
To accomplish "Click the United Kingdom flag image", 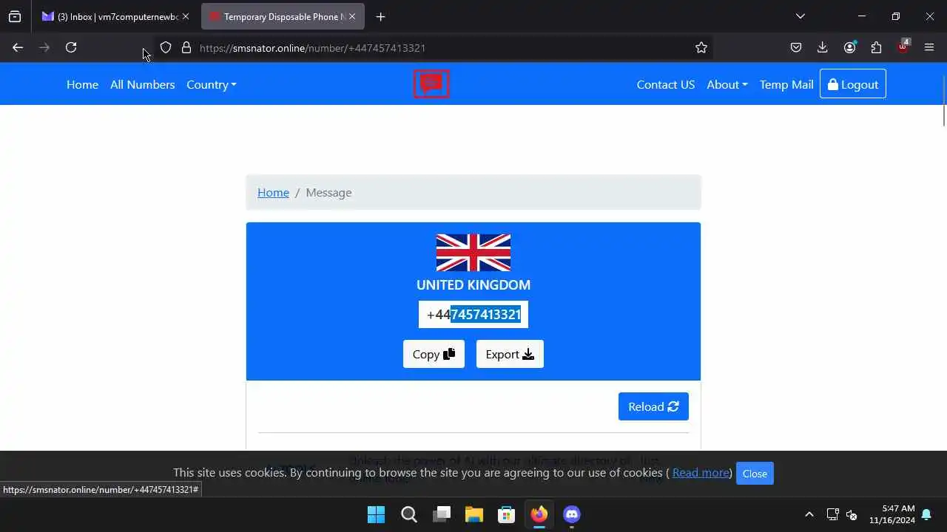I will (473, 253).
